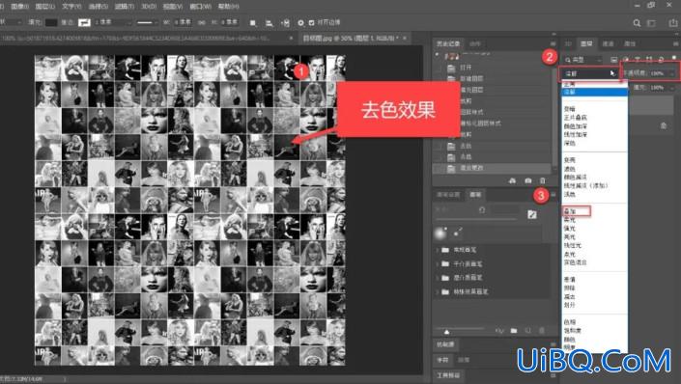Open the path operations icon
This screenshot has height=384, width=681.
click(x=253, y=22)
